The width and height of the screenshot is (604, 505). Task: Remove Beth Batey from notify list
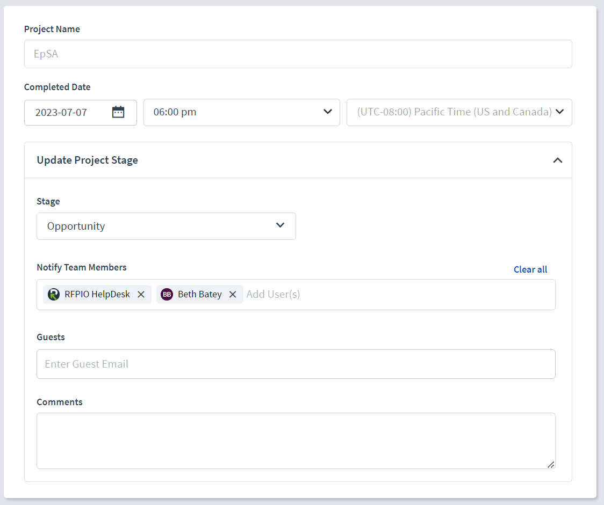(x=233, y=294)
